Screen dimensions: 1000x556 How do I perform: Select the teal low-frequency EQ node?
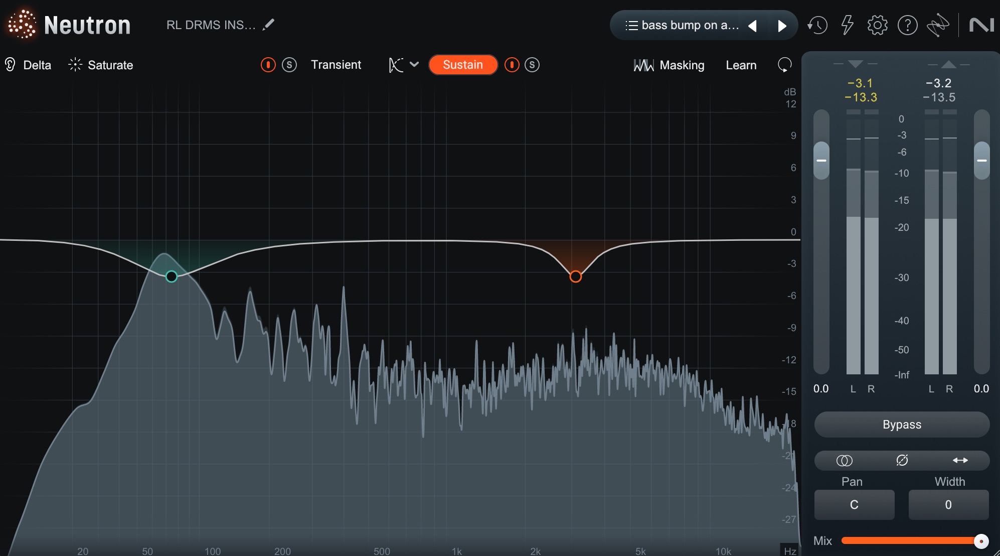pos(172,276)
